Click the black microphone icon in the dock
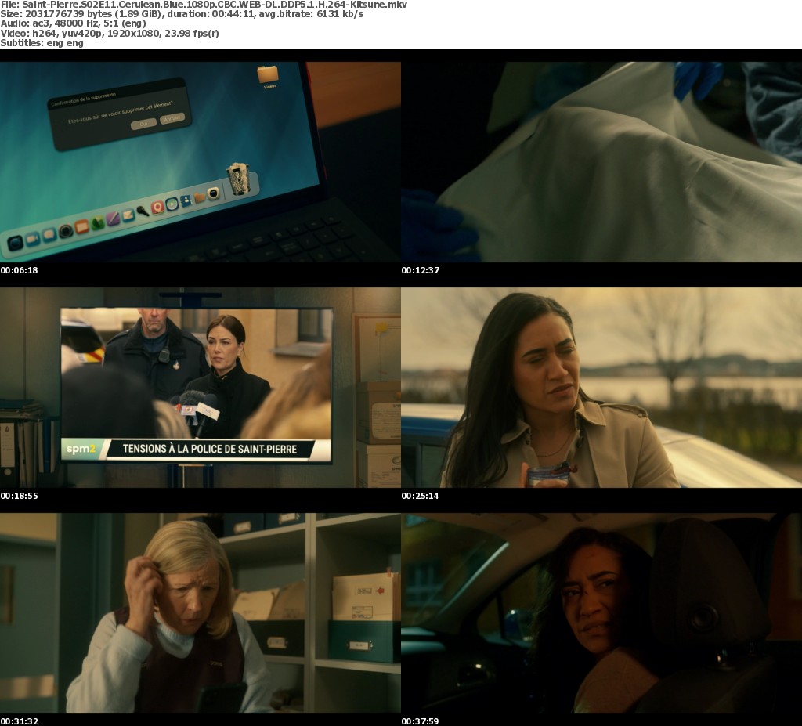The image size is (802, 726). click(x=143, y=211)
